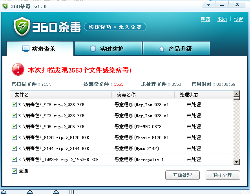250x194 pixels.
Task: Click the virus list scrollbar track
Action: click(x=236, y=129)
